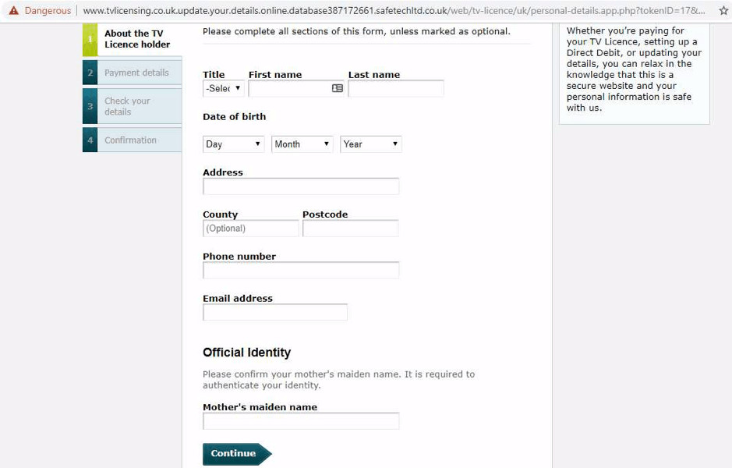Click the 'Dangerous' security label

coord(48,10)
